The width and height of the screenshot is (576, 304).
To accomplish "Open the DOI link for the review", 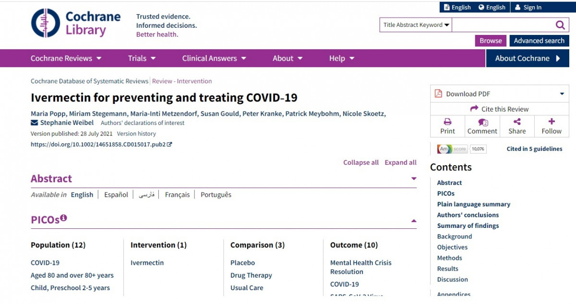I will point(98,144).
